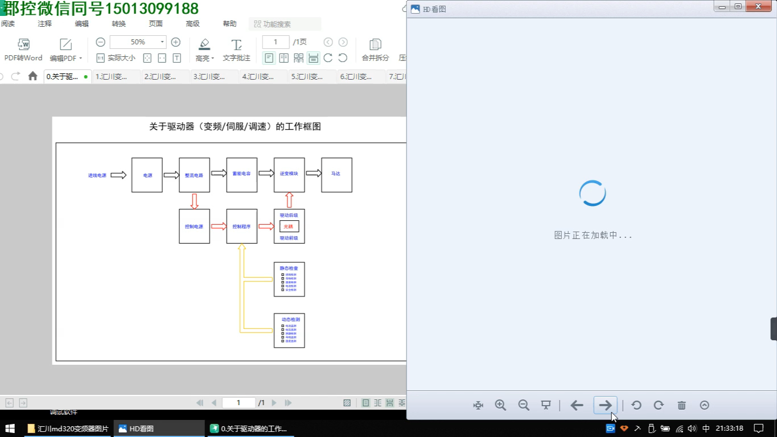Click the HD看图 fit-to-window icon

478,405
